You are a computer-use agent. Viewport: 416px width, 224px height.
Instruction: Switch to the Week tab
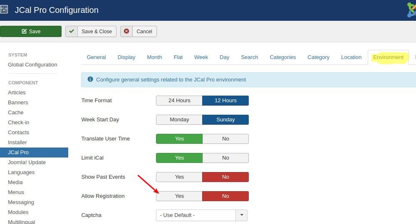pyautogui.click(x=201, y=57)
